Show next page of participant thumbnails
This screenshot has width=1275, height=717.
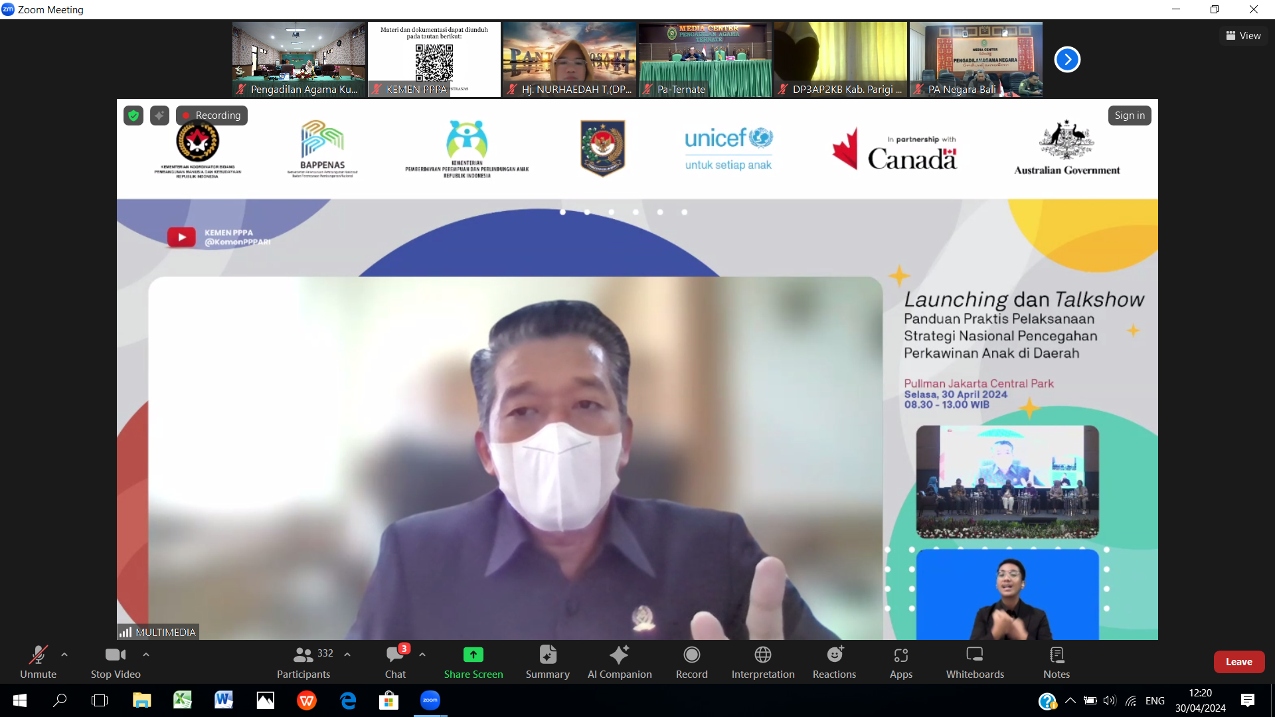click(x=1067, y=60)
